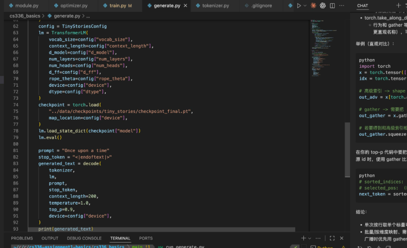The image size is (407, 248).
Task: Click the breadcrumb ellipsis symbol
Action: click(88, 16)
